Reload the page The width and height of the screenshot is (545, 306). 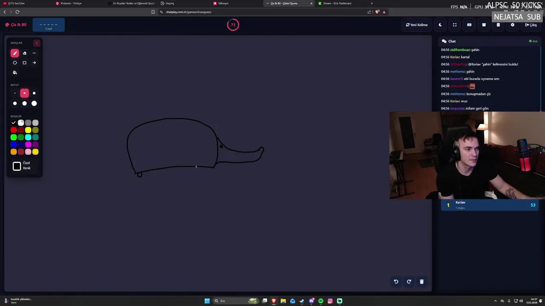coord(17,12)
